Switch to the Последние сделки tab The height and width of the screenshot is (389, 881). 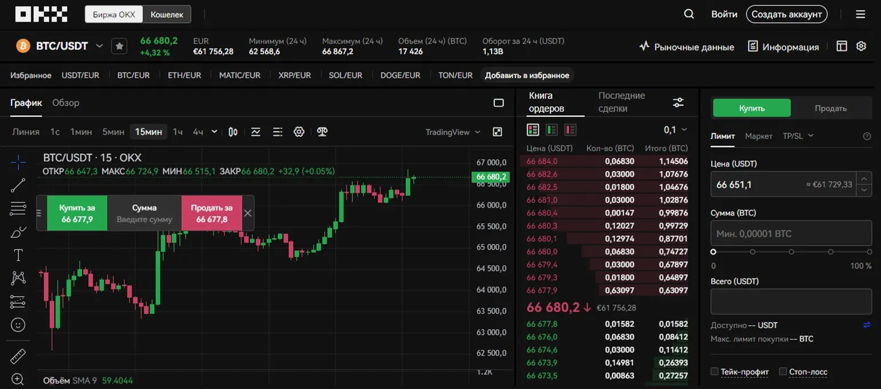point(621,102)
